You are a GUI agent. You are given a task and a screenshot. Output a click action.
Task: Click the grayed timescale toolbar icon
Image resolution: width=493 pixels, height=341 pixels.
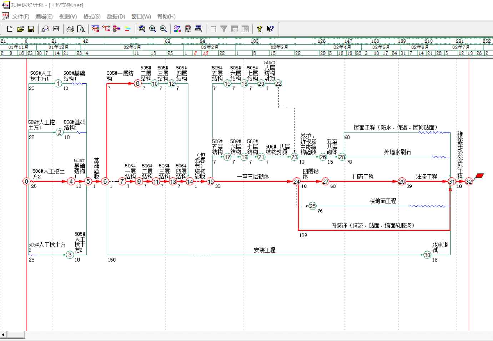(x=235, y=29)
